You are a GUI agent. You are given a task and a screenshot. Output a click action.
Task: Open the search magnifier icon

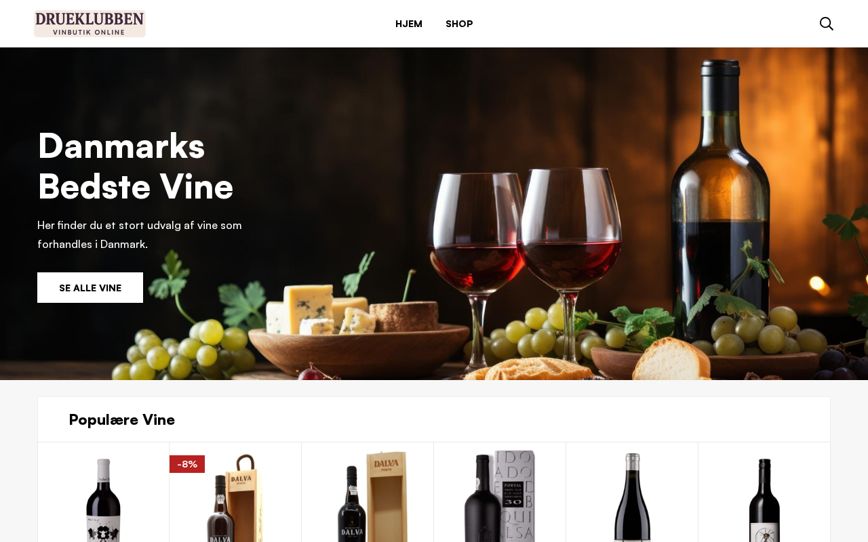(x=826, y=24)
